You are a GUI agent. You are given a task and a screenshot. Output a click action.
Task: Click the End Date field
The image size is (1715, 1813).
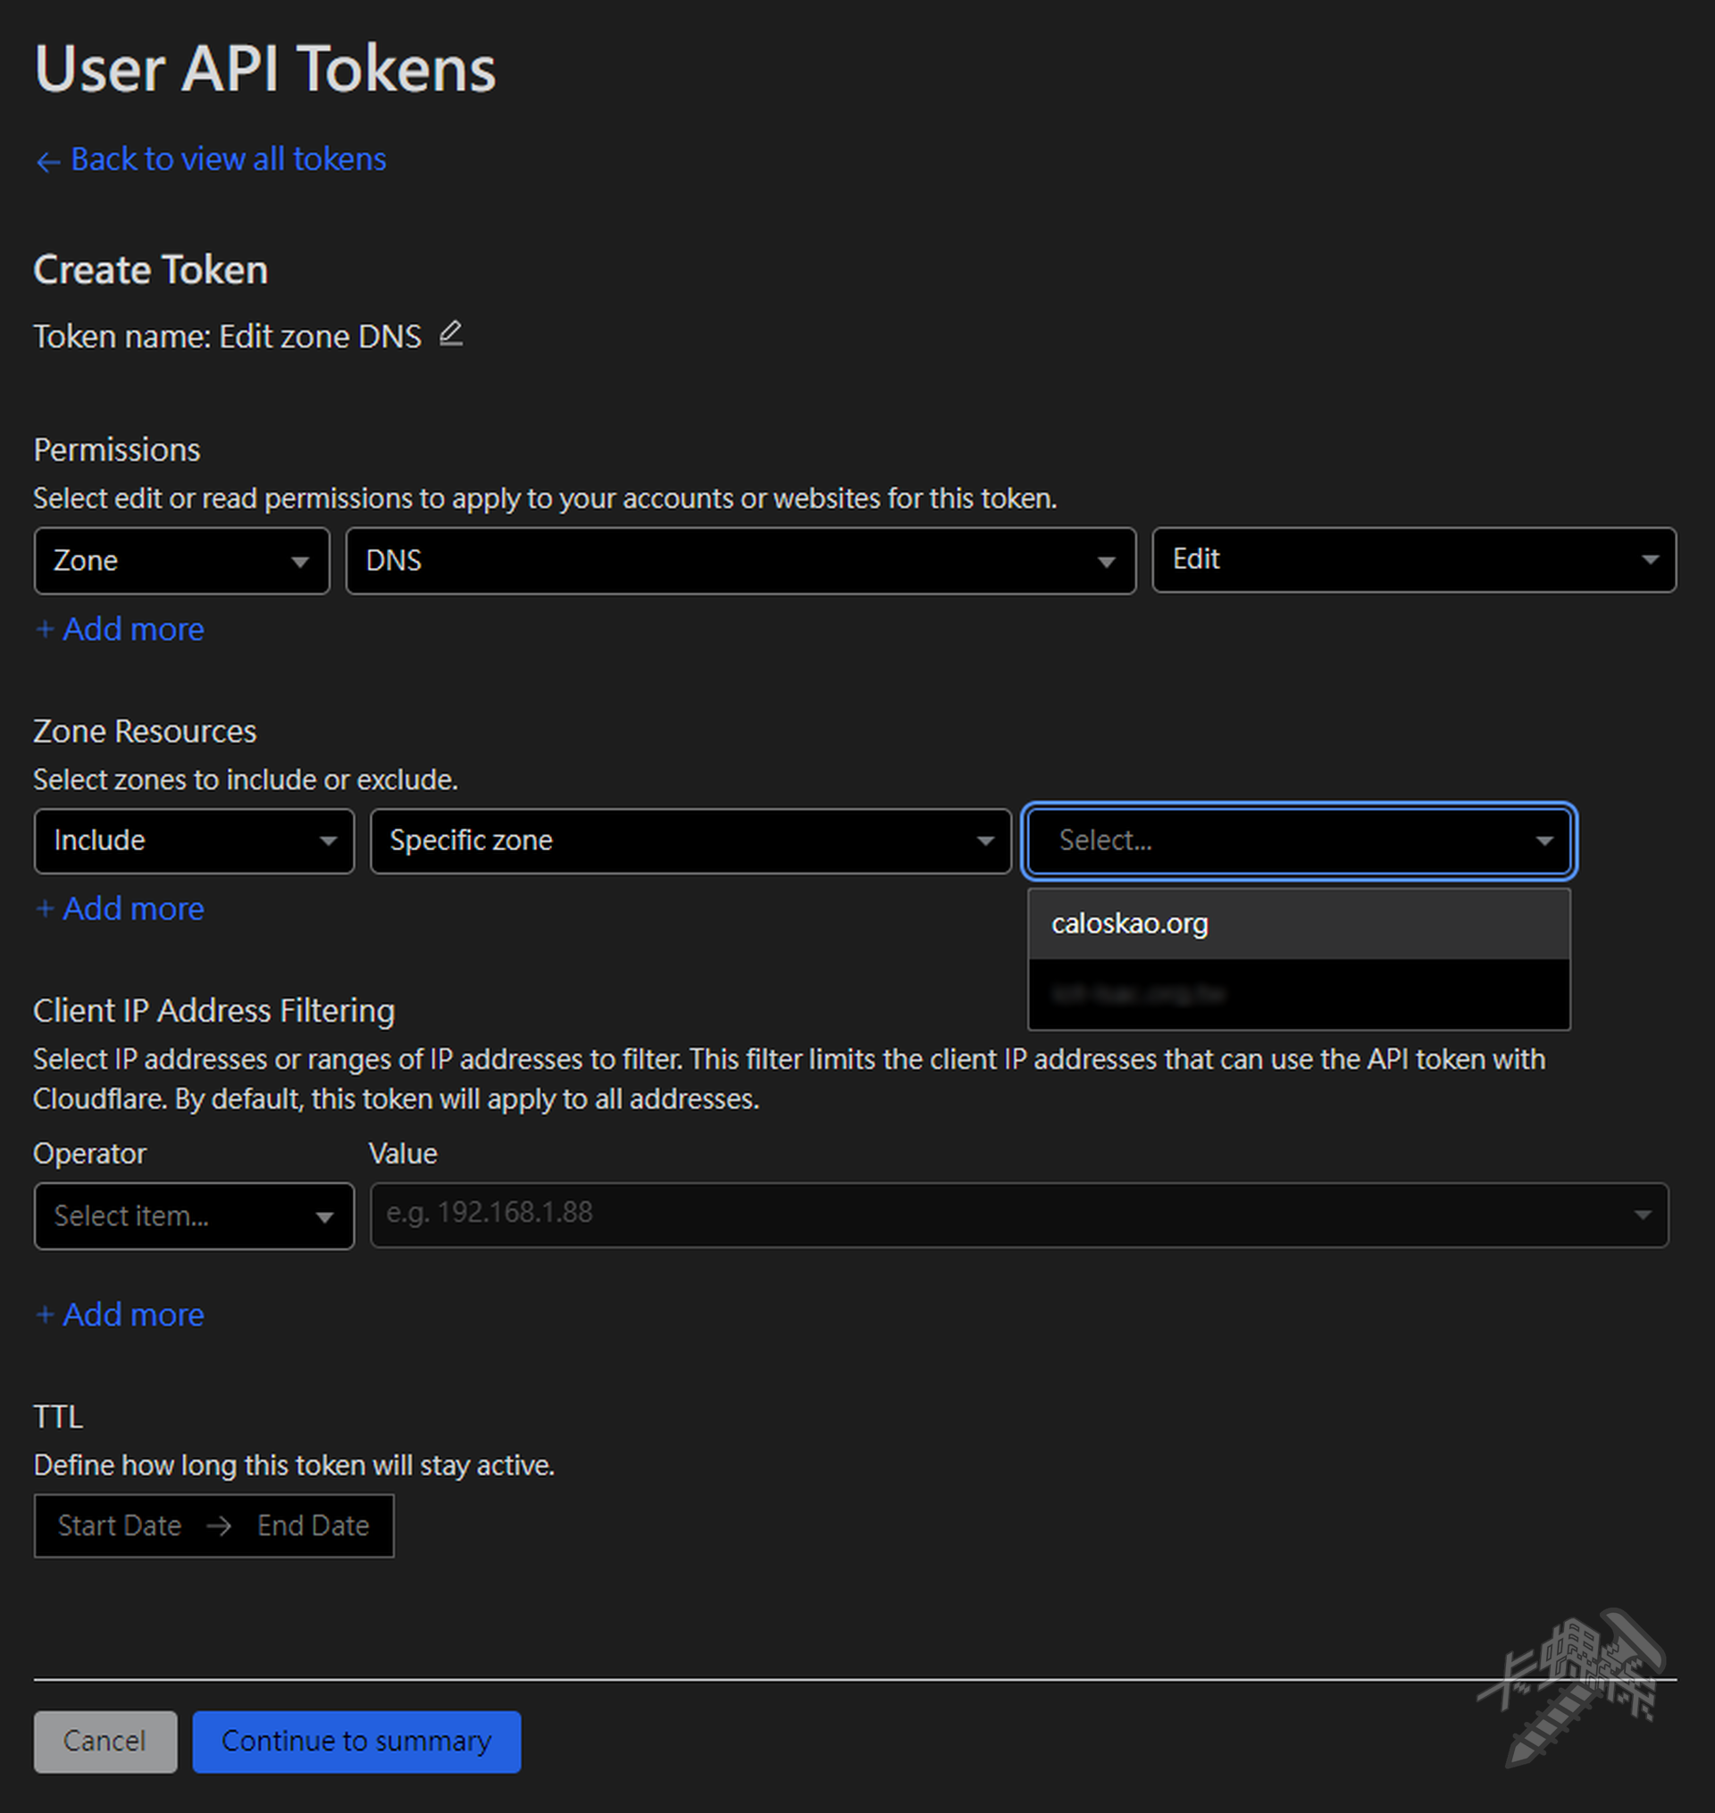pyautogui.click(x=313, y=1525)
